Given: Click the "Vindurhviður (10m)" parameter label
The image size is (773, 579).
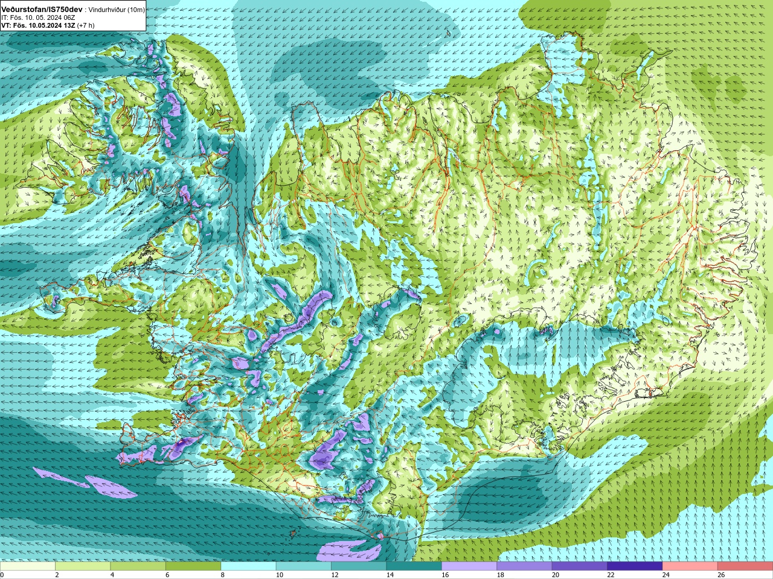Looking at the screenshot, I should 117,10.
